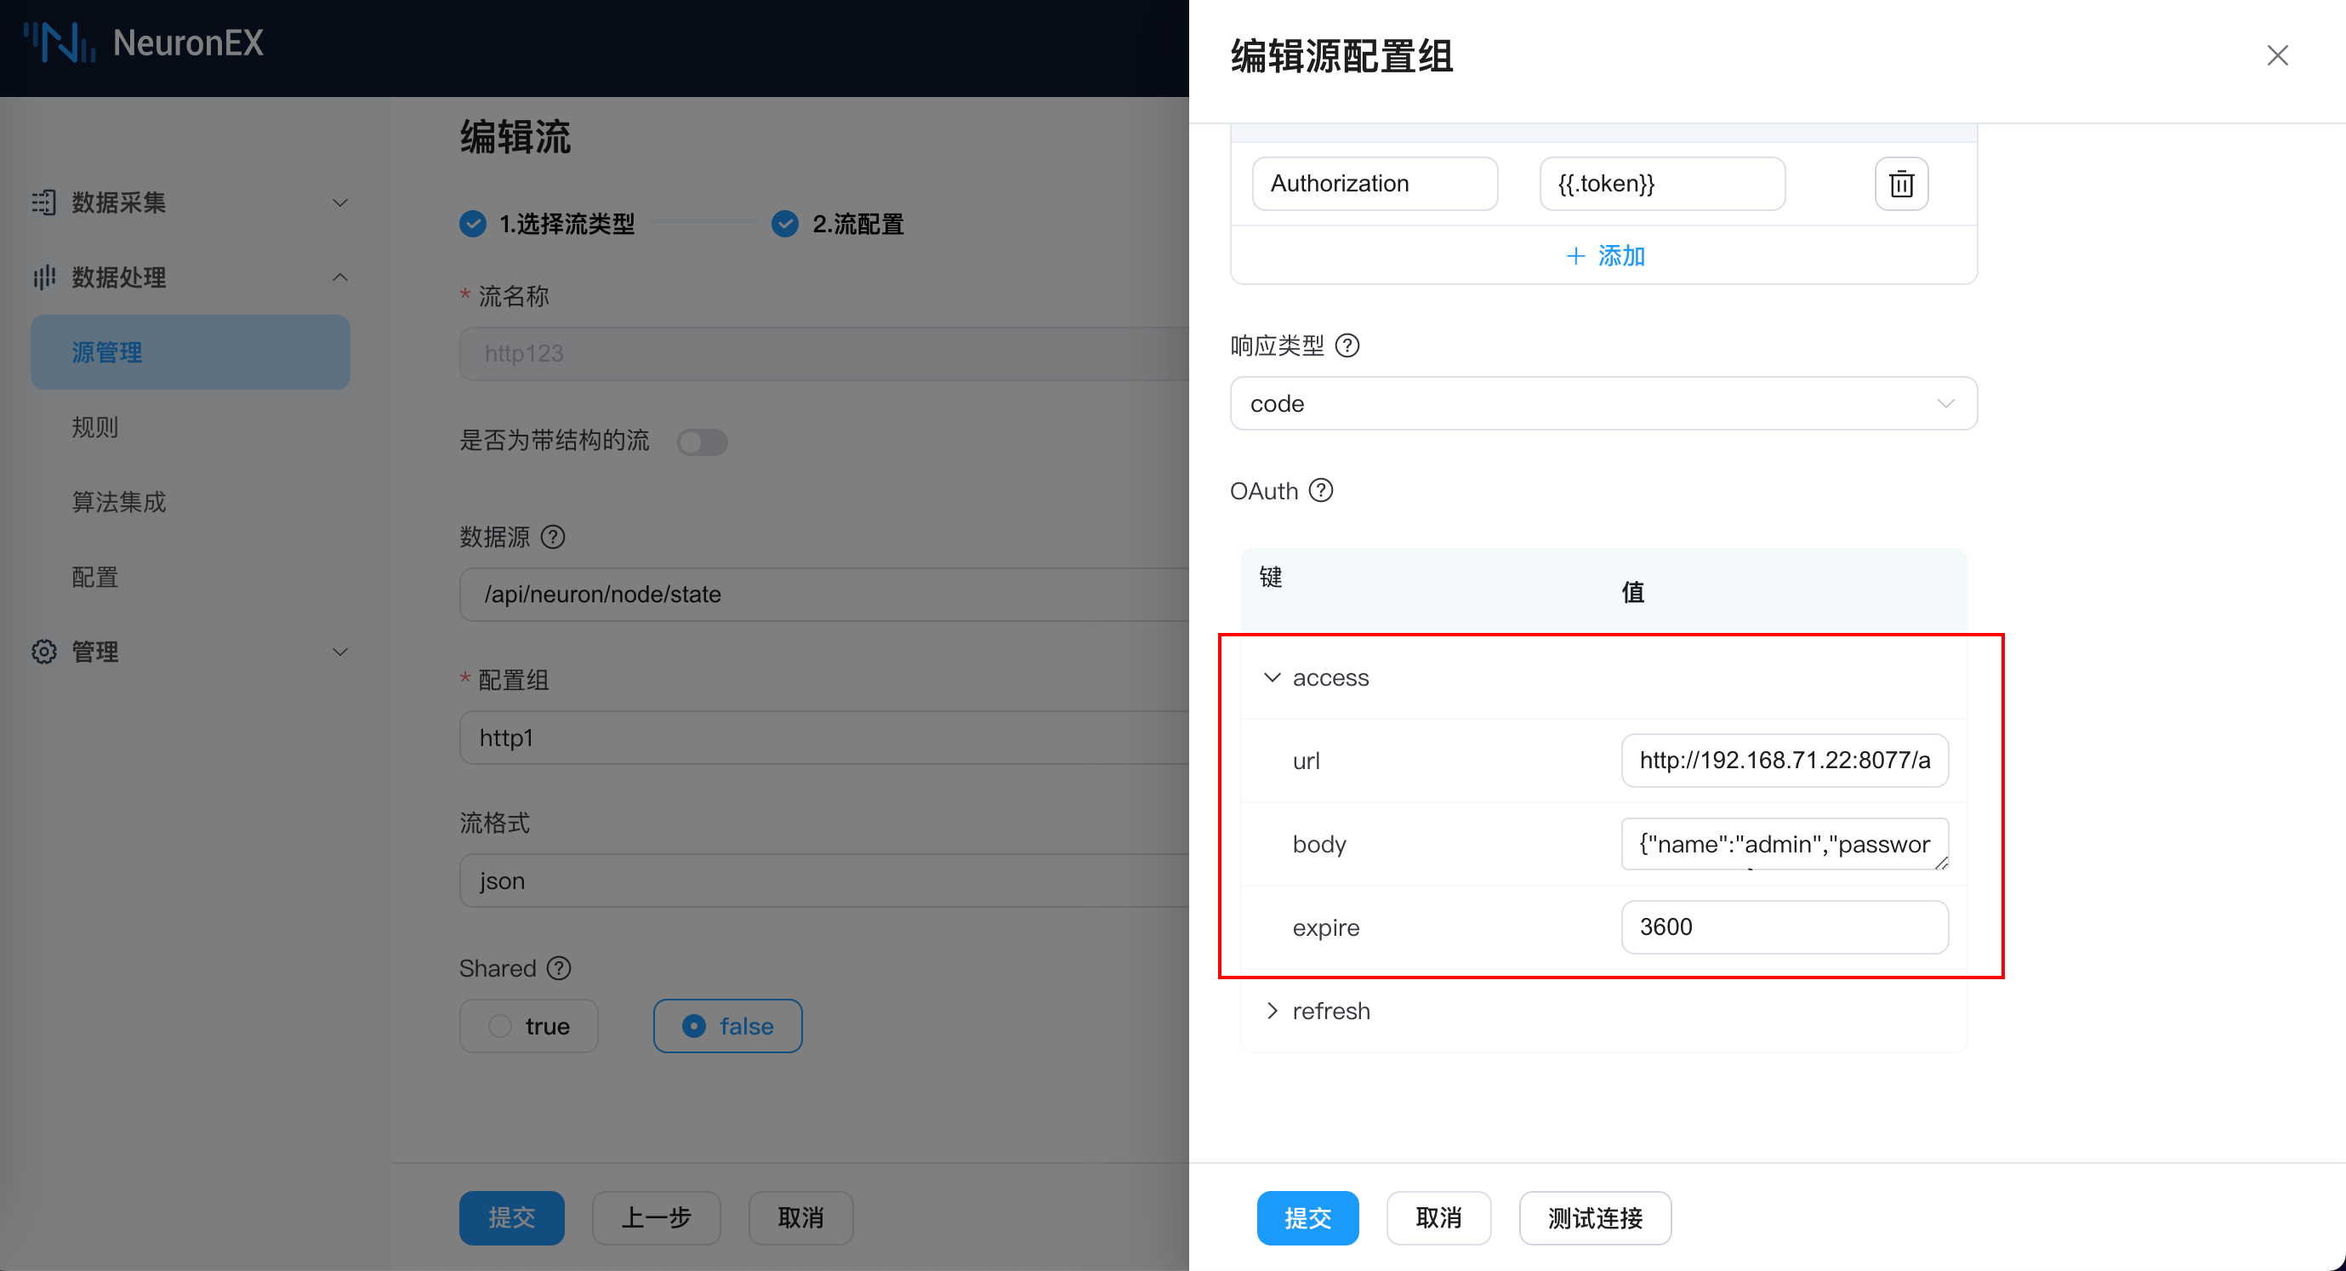Open the 响应类型 code dropdown
Image resolution: width=2346 pixels, height=1271 pixels.
tap(1603, 403)
